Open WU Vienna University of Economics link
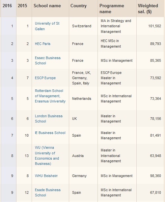The height and width of the screenshot is (202, 165). pos(47,156)
